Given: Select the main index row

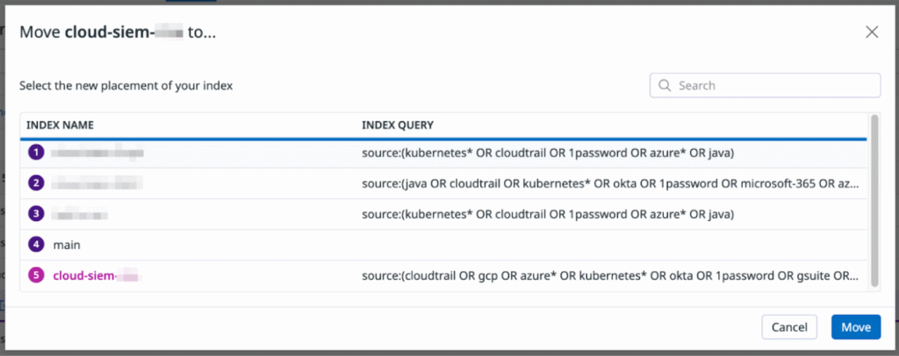Looking at the screenshot, I should point(443,245).
